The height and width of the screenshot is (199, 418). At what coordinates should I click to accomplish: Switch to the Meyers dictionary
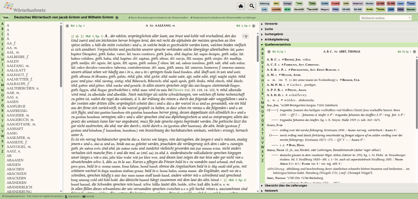coord(325,9)
